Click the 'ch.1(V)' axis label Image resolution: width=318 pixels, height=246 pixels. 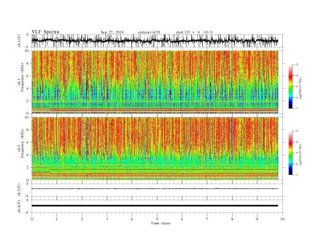(x=20, y=41)
